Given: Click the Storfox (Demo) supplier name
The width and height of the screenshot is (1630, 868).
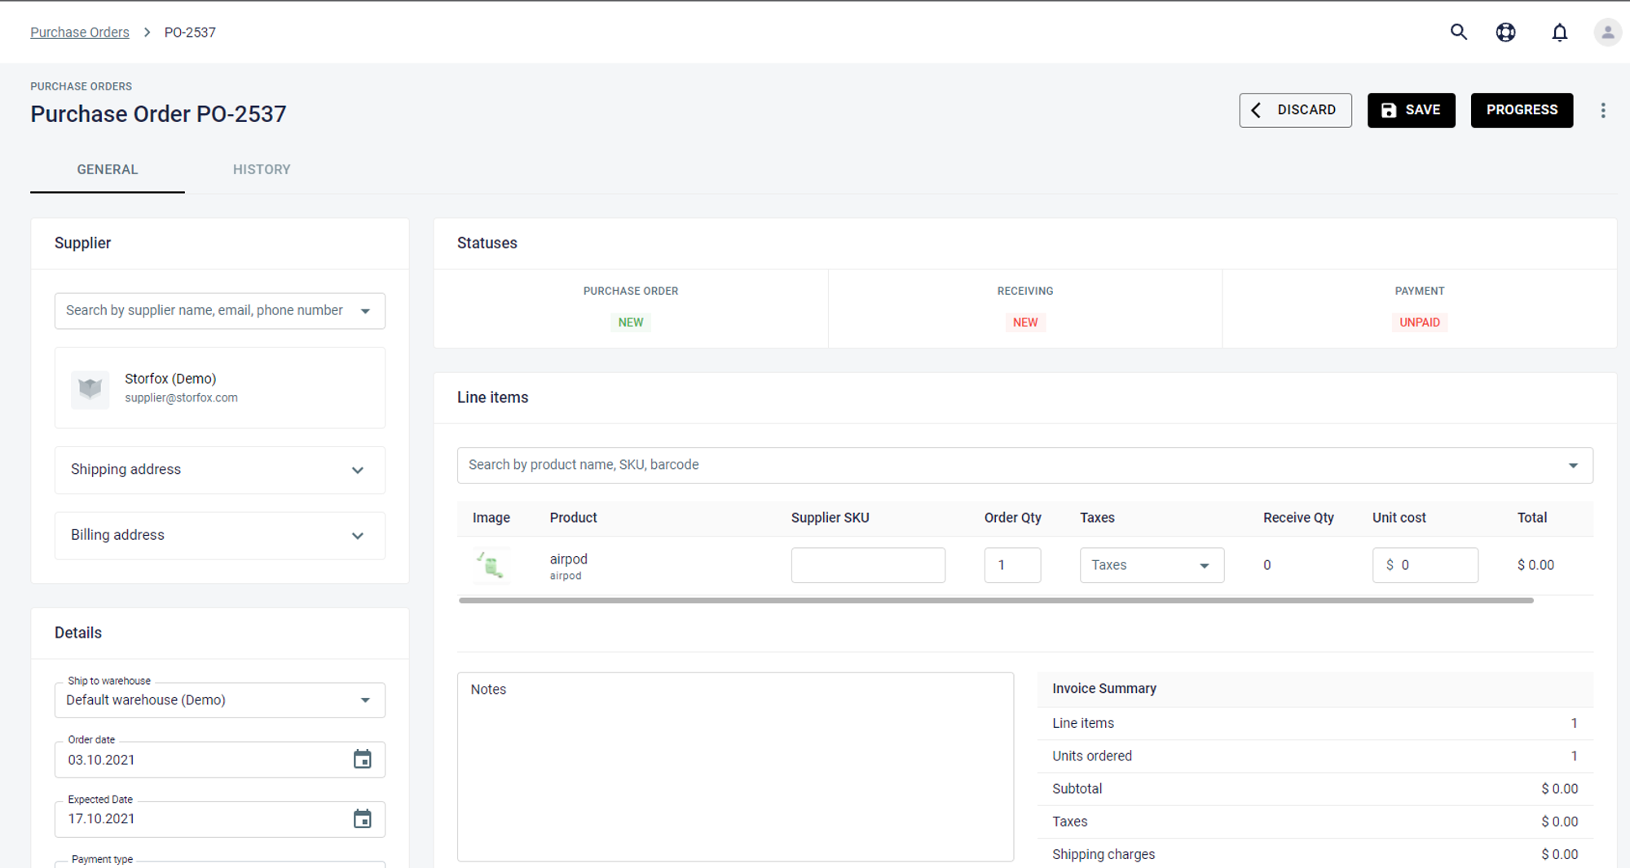Looking at the screenshot, I should tap(170, 379).
